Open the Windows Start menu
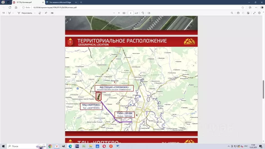The image size is (265, 149). [3, 146]
